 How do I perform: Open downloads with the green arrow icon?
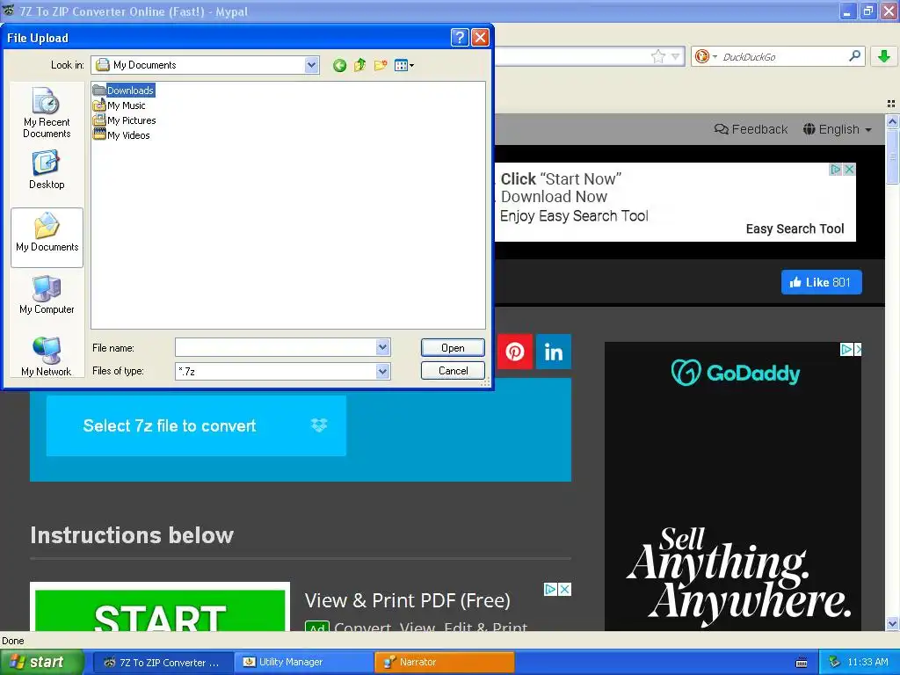(884, 56)
